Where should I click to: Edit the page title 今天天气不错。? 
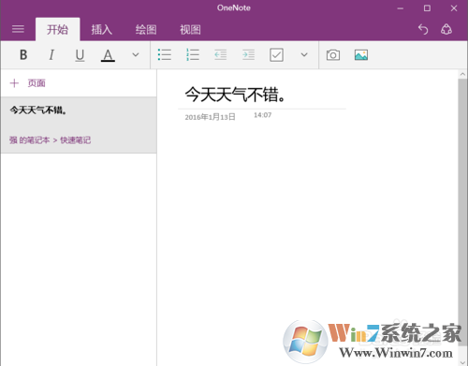[x=235, y=95]
